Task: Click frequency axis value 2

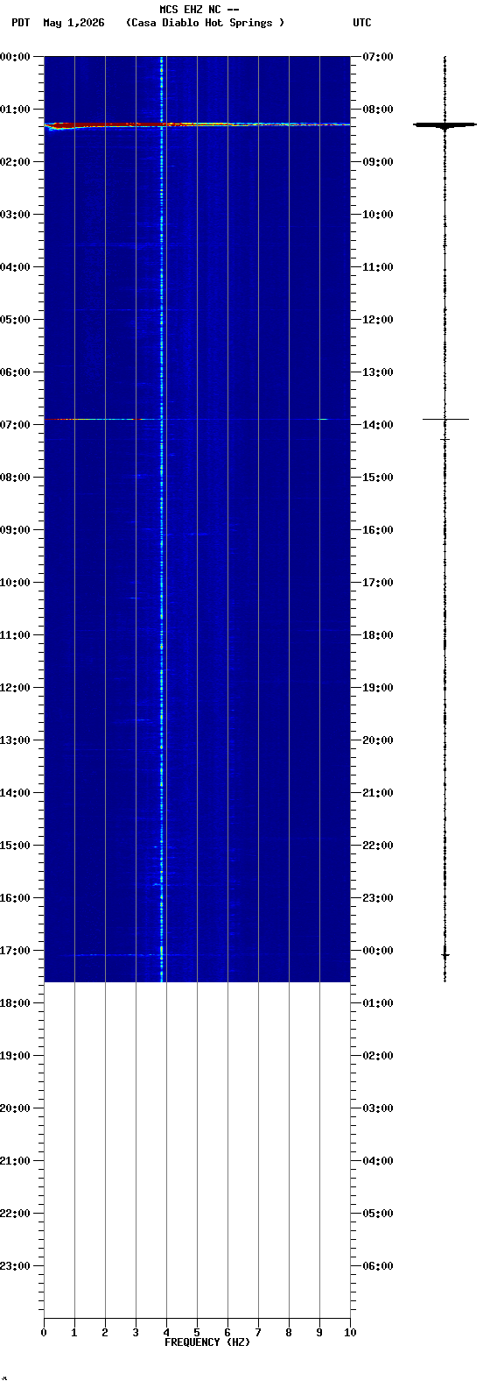Action: pyautogui.click(x=105, y=1333)
